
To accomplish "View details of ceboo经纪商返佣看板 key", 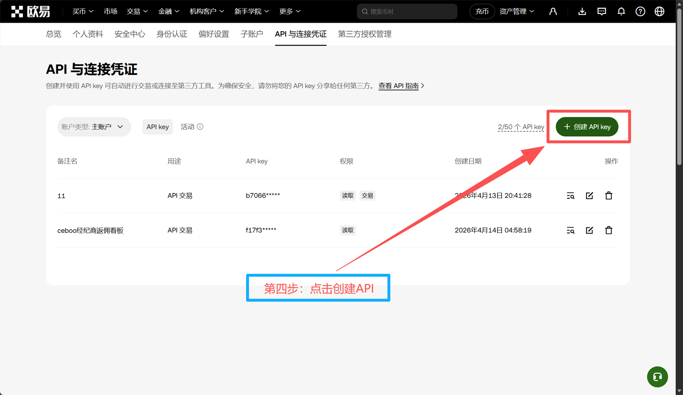I will (x=570, y=230).
